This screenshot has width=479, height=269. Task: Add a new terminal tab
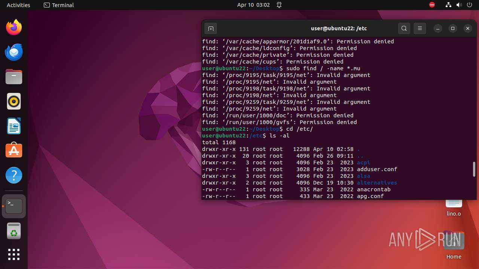pyautogui.click(x=211, y=28)
